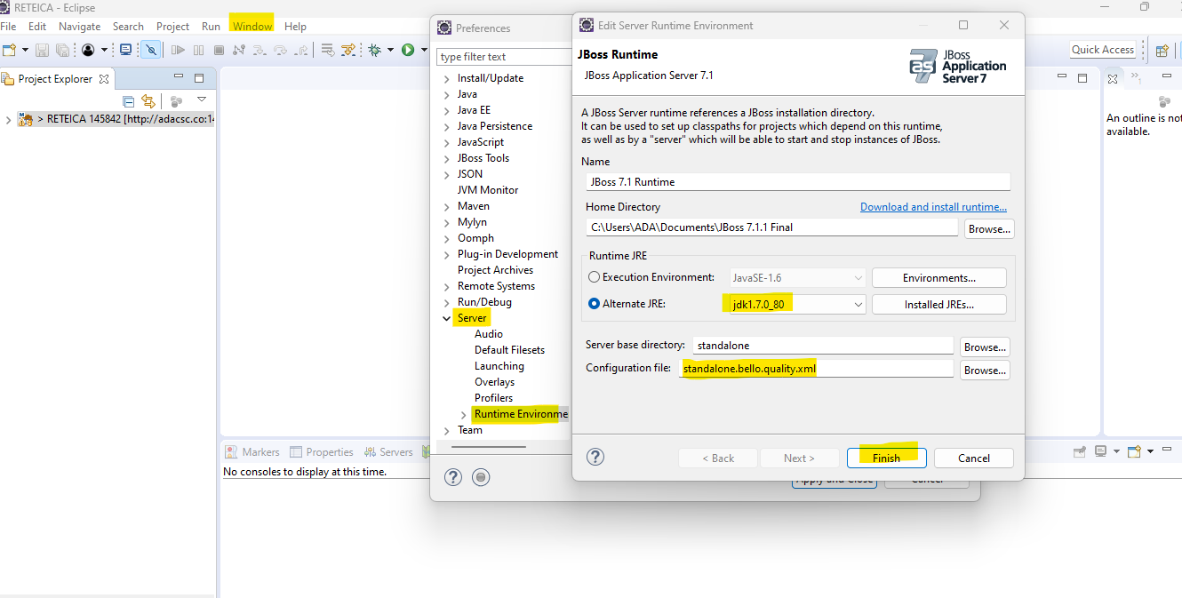Viewport: 1182px width, 598px height.
Task: Click the Configuration file text field
Action: pos(815,369)
